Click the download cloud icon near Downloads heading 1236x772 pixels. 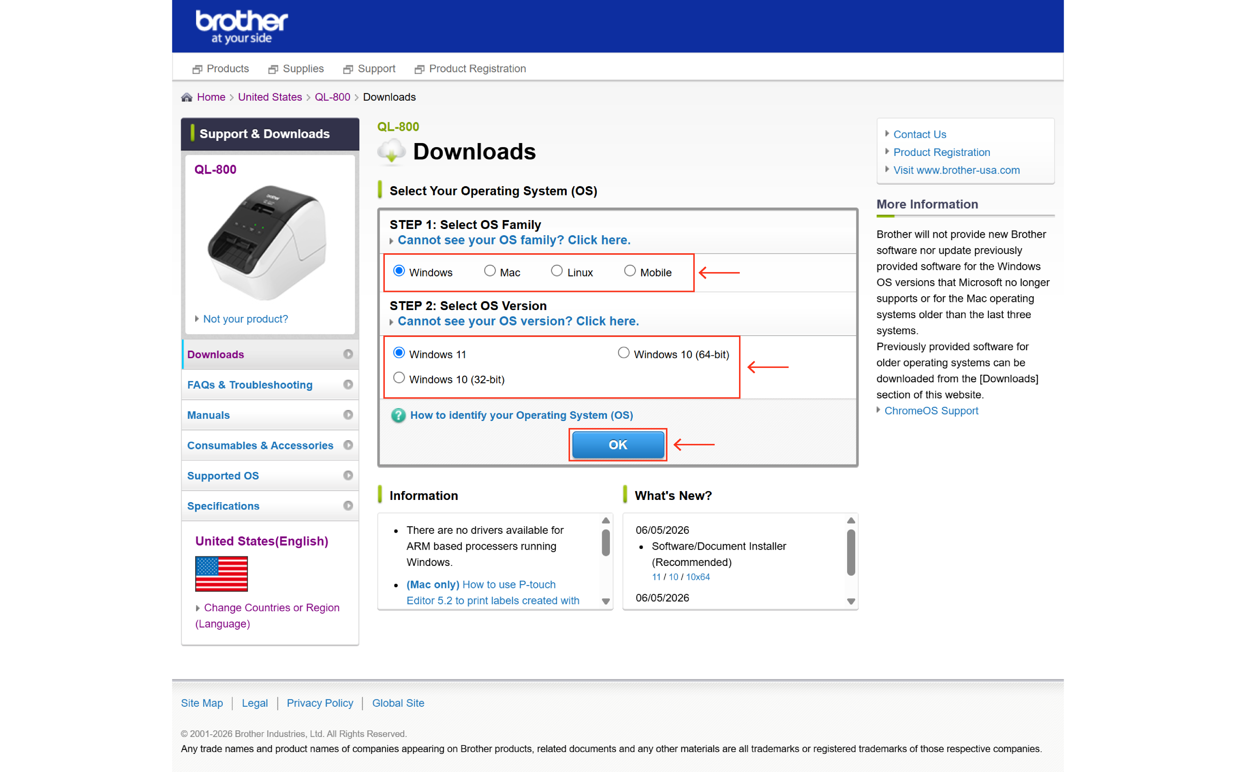[392, 151]
